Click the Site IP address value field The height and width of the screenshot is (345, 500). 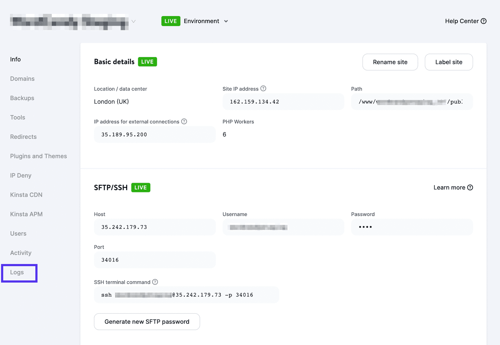283,102
